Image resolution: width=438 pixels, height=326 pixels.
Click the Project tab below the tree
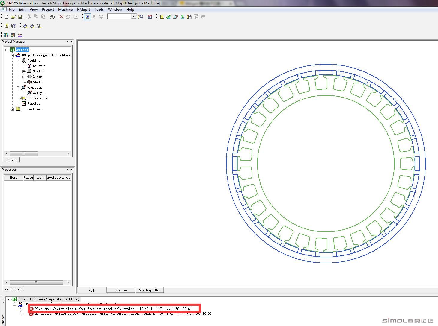coord(11,160)
